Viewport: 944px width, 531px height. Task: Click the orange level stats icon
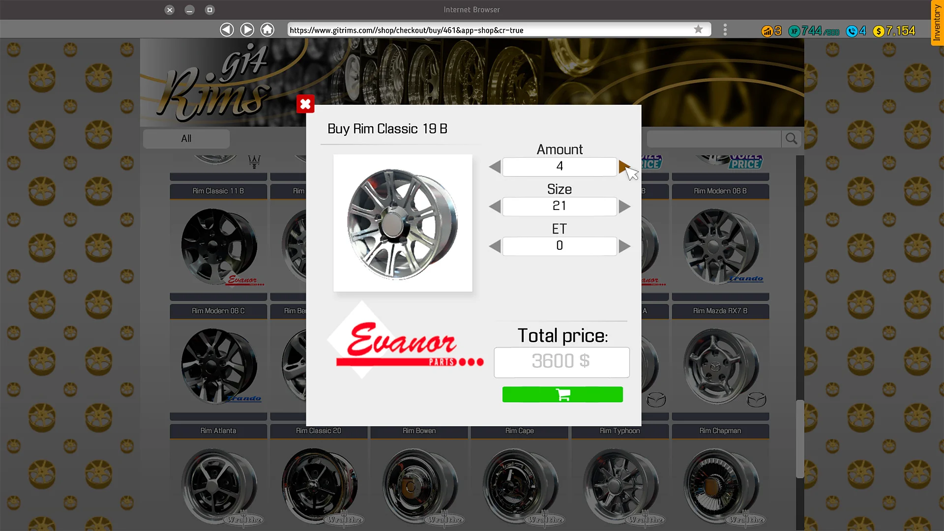coord(767,31)
